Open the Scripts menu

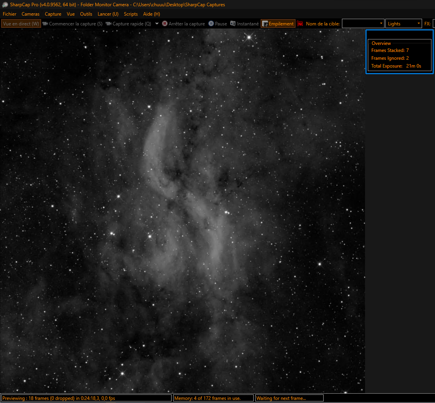131,14
